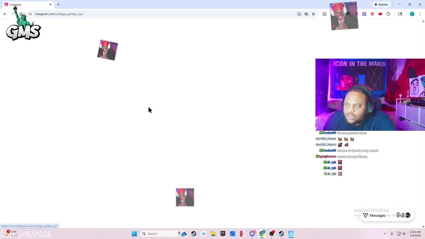This screenshot has width=425, height=239.
Task: Bookmark this page with the star icon
Action: 313,14
